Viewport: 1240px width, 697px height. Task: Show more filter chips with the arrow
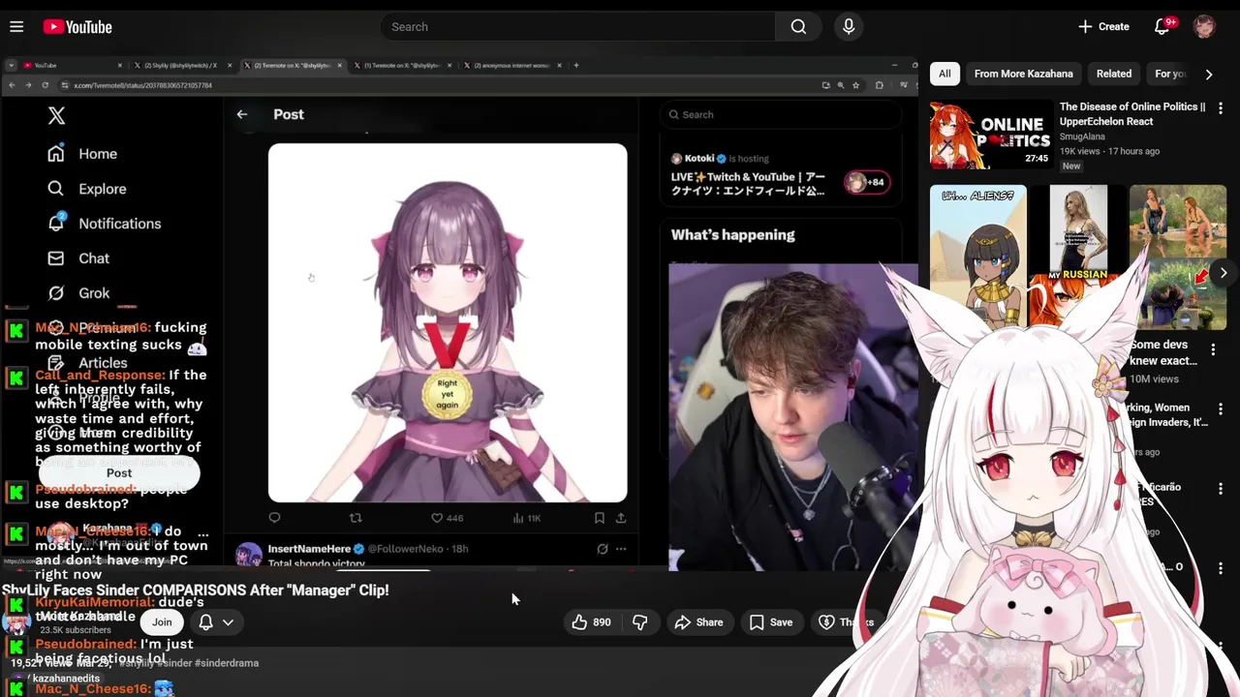(x=1208, y=74)
